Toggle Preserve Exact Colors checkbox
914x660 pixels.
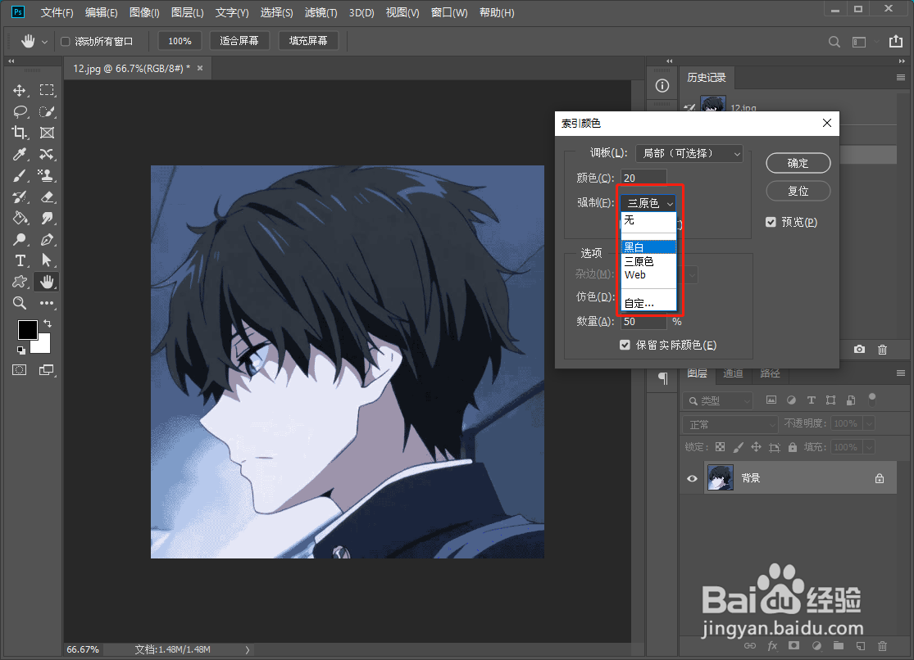click(x=625, y=345)
